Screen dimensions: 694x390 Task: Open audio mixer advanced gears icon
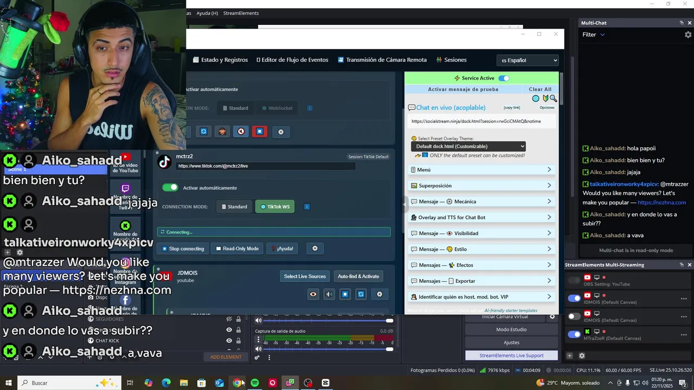(x=257, y=357)
